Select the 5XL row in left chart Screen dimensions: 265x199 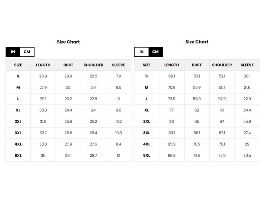[x=68, y=156]
